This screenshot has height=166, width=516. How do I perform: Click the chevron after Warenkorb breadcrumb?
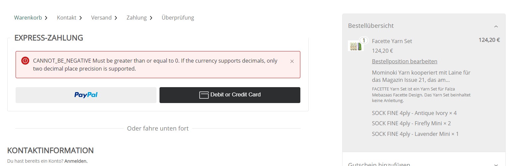click(x=46, y=18)
